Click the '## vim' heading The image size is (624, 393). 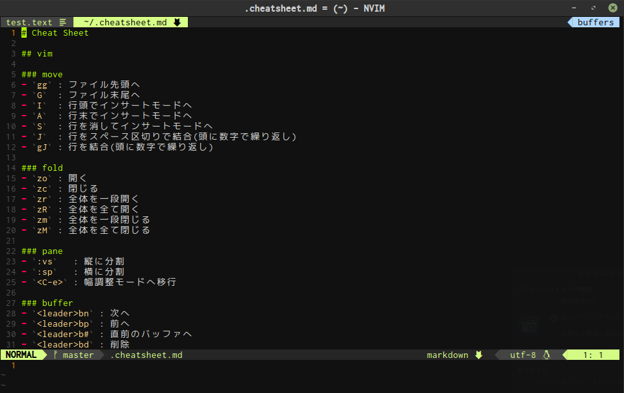(37, 54)
